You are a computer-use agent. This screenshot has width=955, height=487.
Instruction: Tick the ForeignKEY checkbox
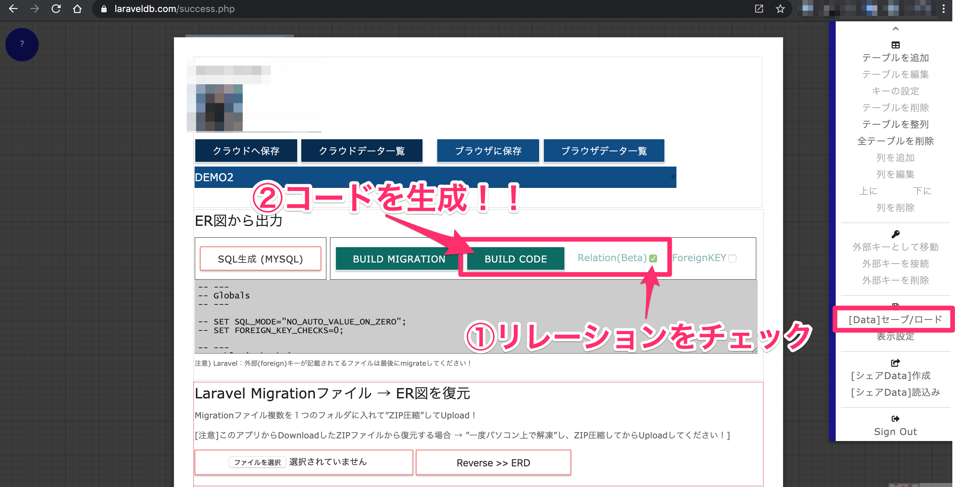coord(732,258)
